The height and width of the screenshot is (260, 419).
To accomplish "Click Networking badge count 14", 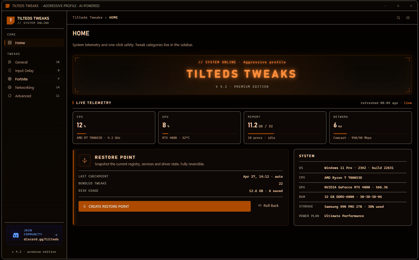I will [x=58, y=87].
